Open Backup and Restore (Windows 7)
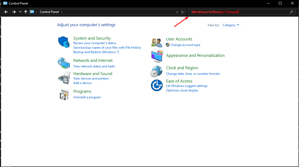This screenshot has height=167, width=299. (96, 52)
